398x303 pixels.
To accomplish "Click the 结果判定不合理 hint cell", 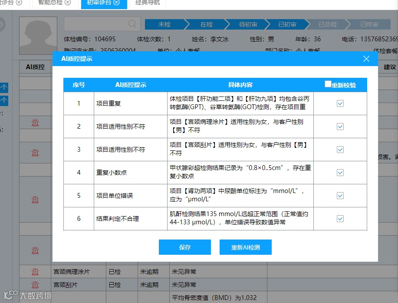I will pos(131,219).
